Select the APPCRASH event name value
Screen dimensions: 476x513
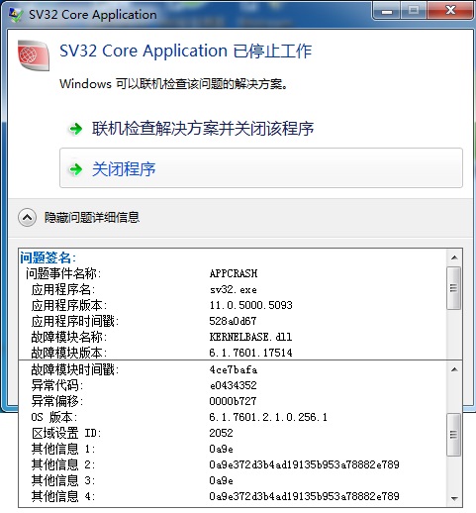click(234, 273)
